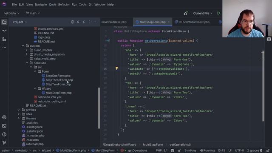Run the current file with green play icon

tap(218, 13)
